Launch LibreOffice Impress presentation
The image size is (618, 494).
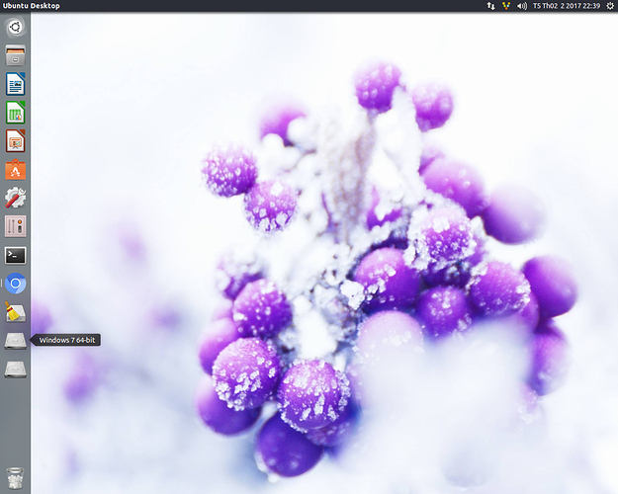point(16,140)
